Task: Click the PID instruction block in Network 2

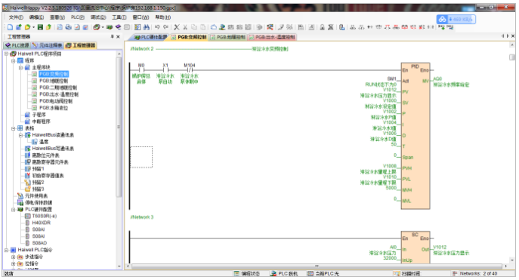Action: click(416, 136)
